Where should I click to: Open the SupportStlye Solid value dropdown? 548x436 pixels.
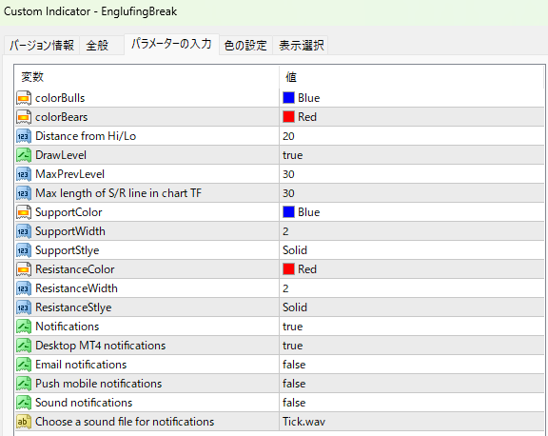tap(412, 250)
